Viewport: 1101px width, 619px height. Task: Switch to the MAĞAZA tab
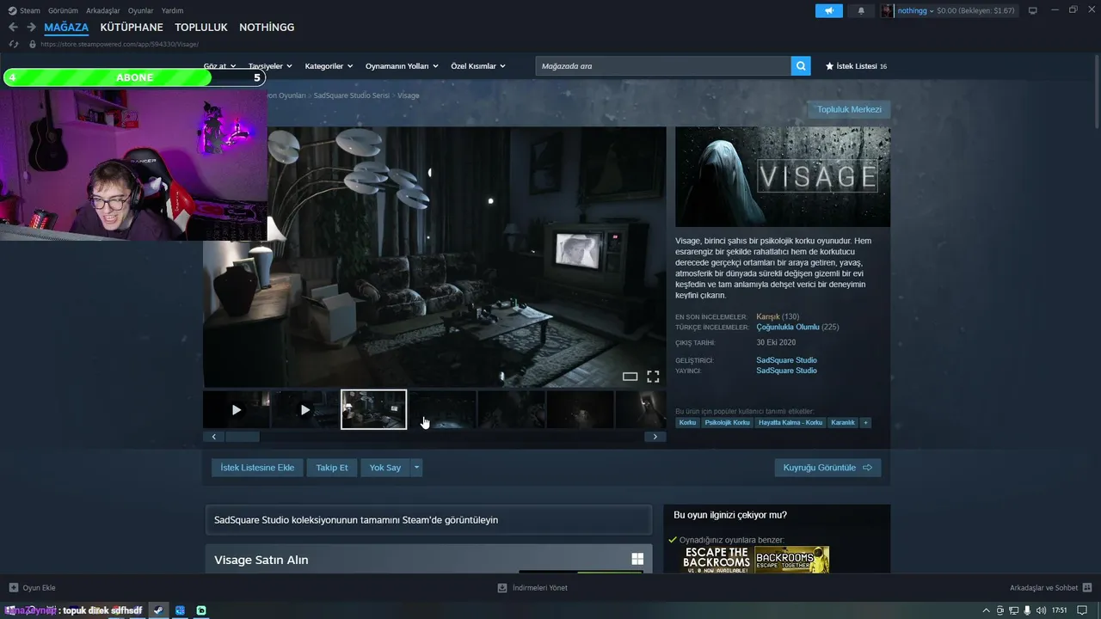(x=66, y=28)
